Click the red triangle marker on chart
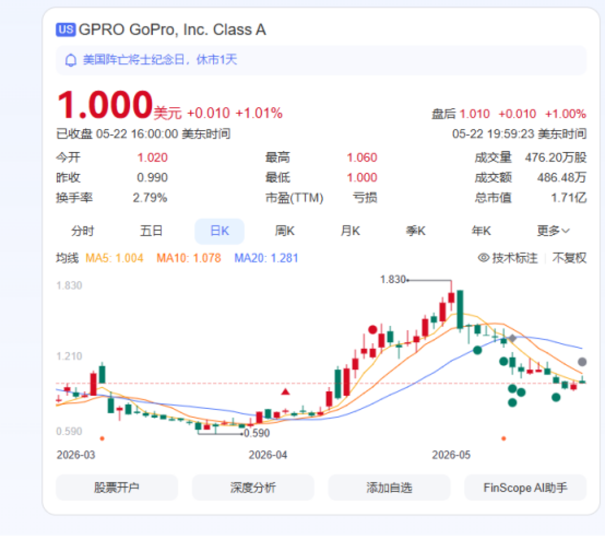Image resolution: width=605 pixels, height=539 pixels. 285,392
